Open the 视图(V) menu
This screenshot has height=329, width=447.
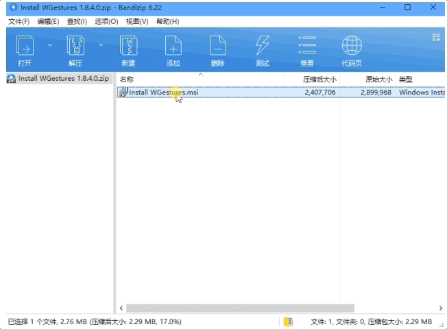tap(137, 21)
